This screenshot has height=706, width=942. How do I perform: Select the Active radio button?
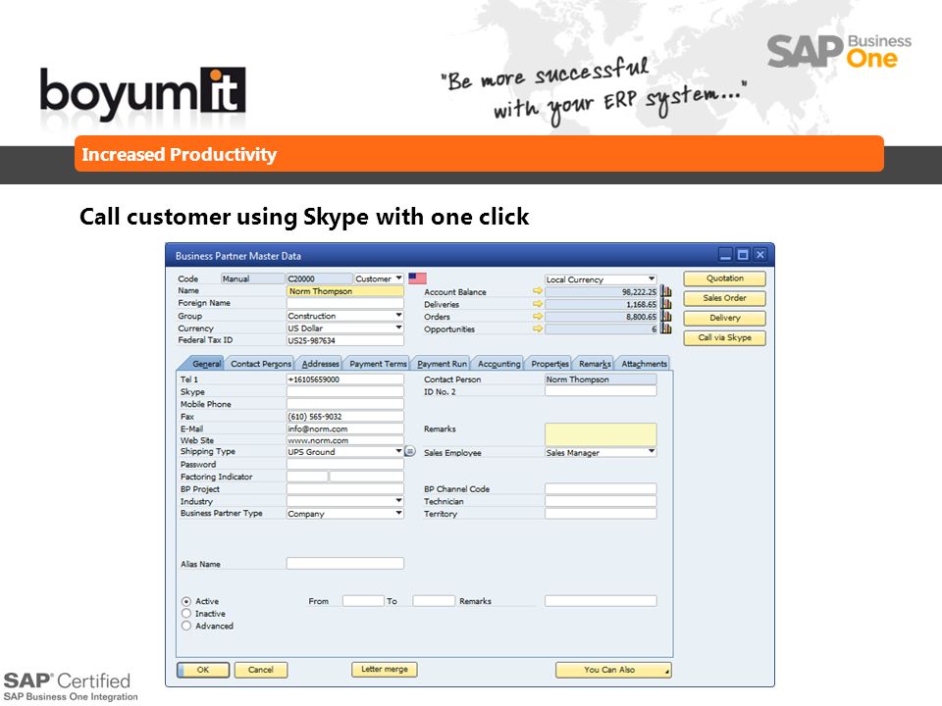186,601
